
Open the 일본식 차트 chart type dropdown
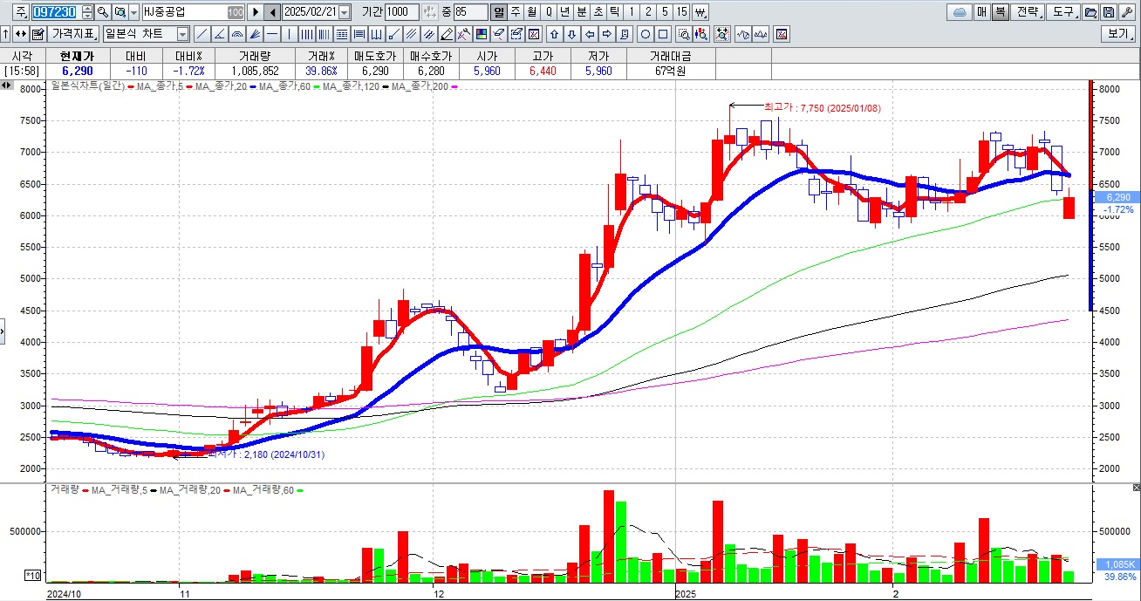pos(183,34)
